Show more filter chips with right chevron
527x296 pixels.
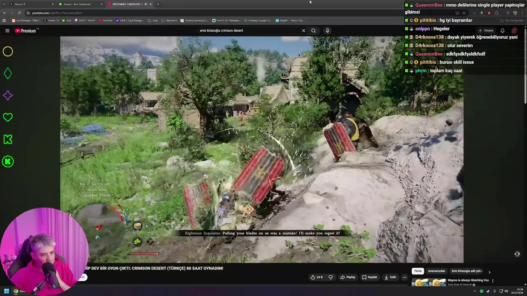pyautogui.click(x=489, y=272)
